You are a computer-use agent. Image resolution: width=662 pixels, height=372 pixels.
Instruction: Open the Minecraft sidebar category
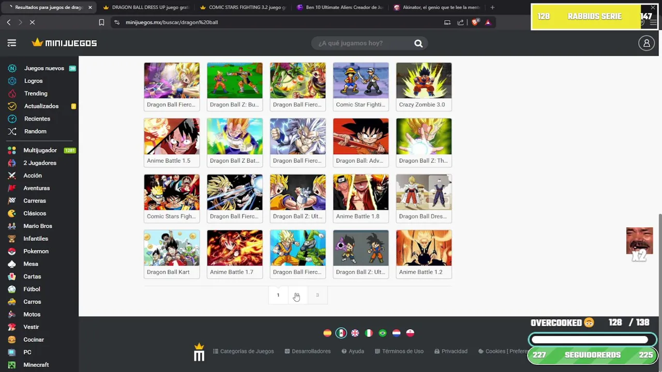click(36, 365)
